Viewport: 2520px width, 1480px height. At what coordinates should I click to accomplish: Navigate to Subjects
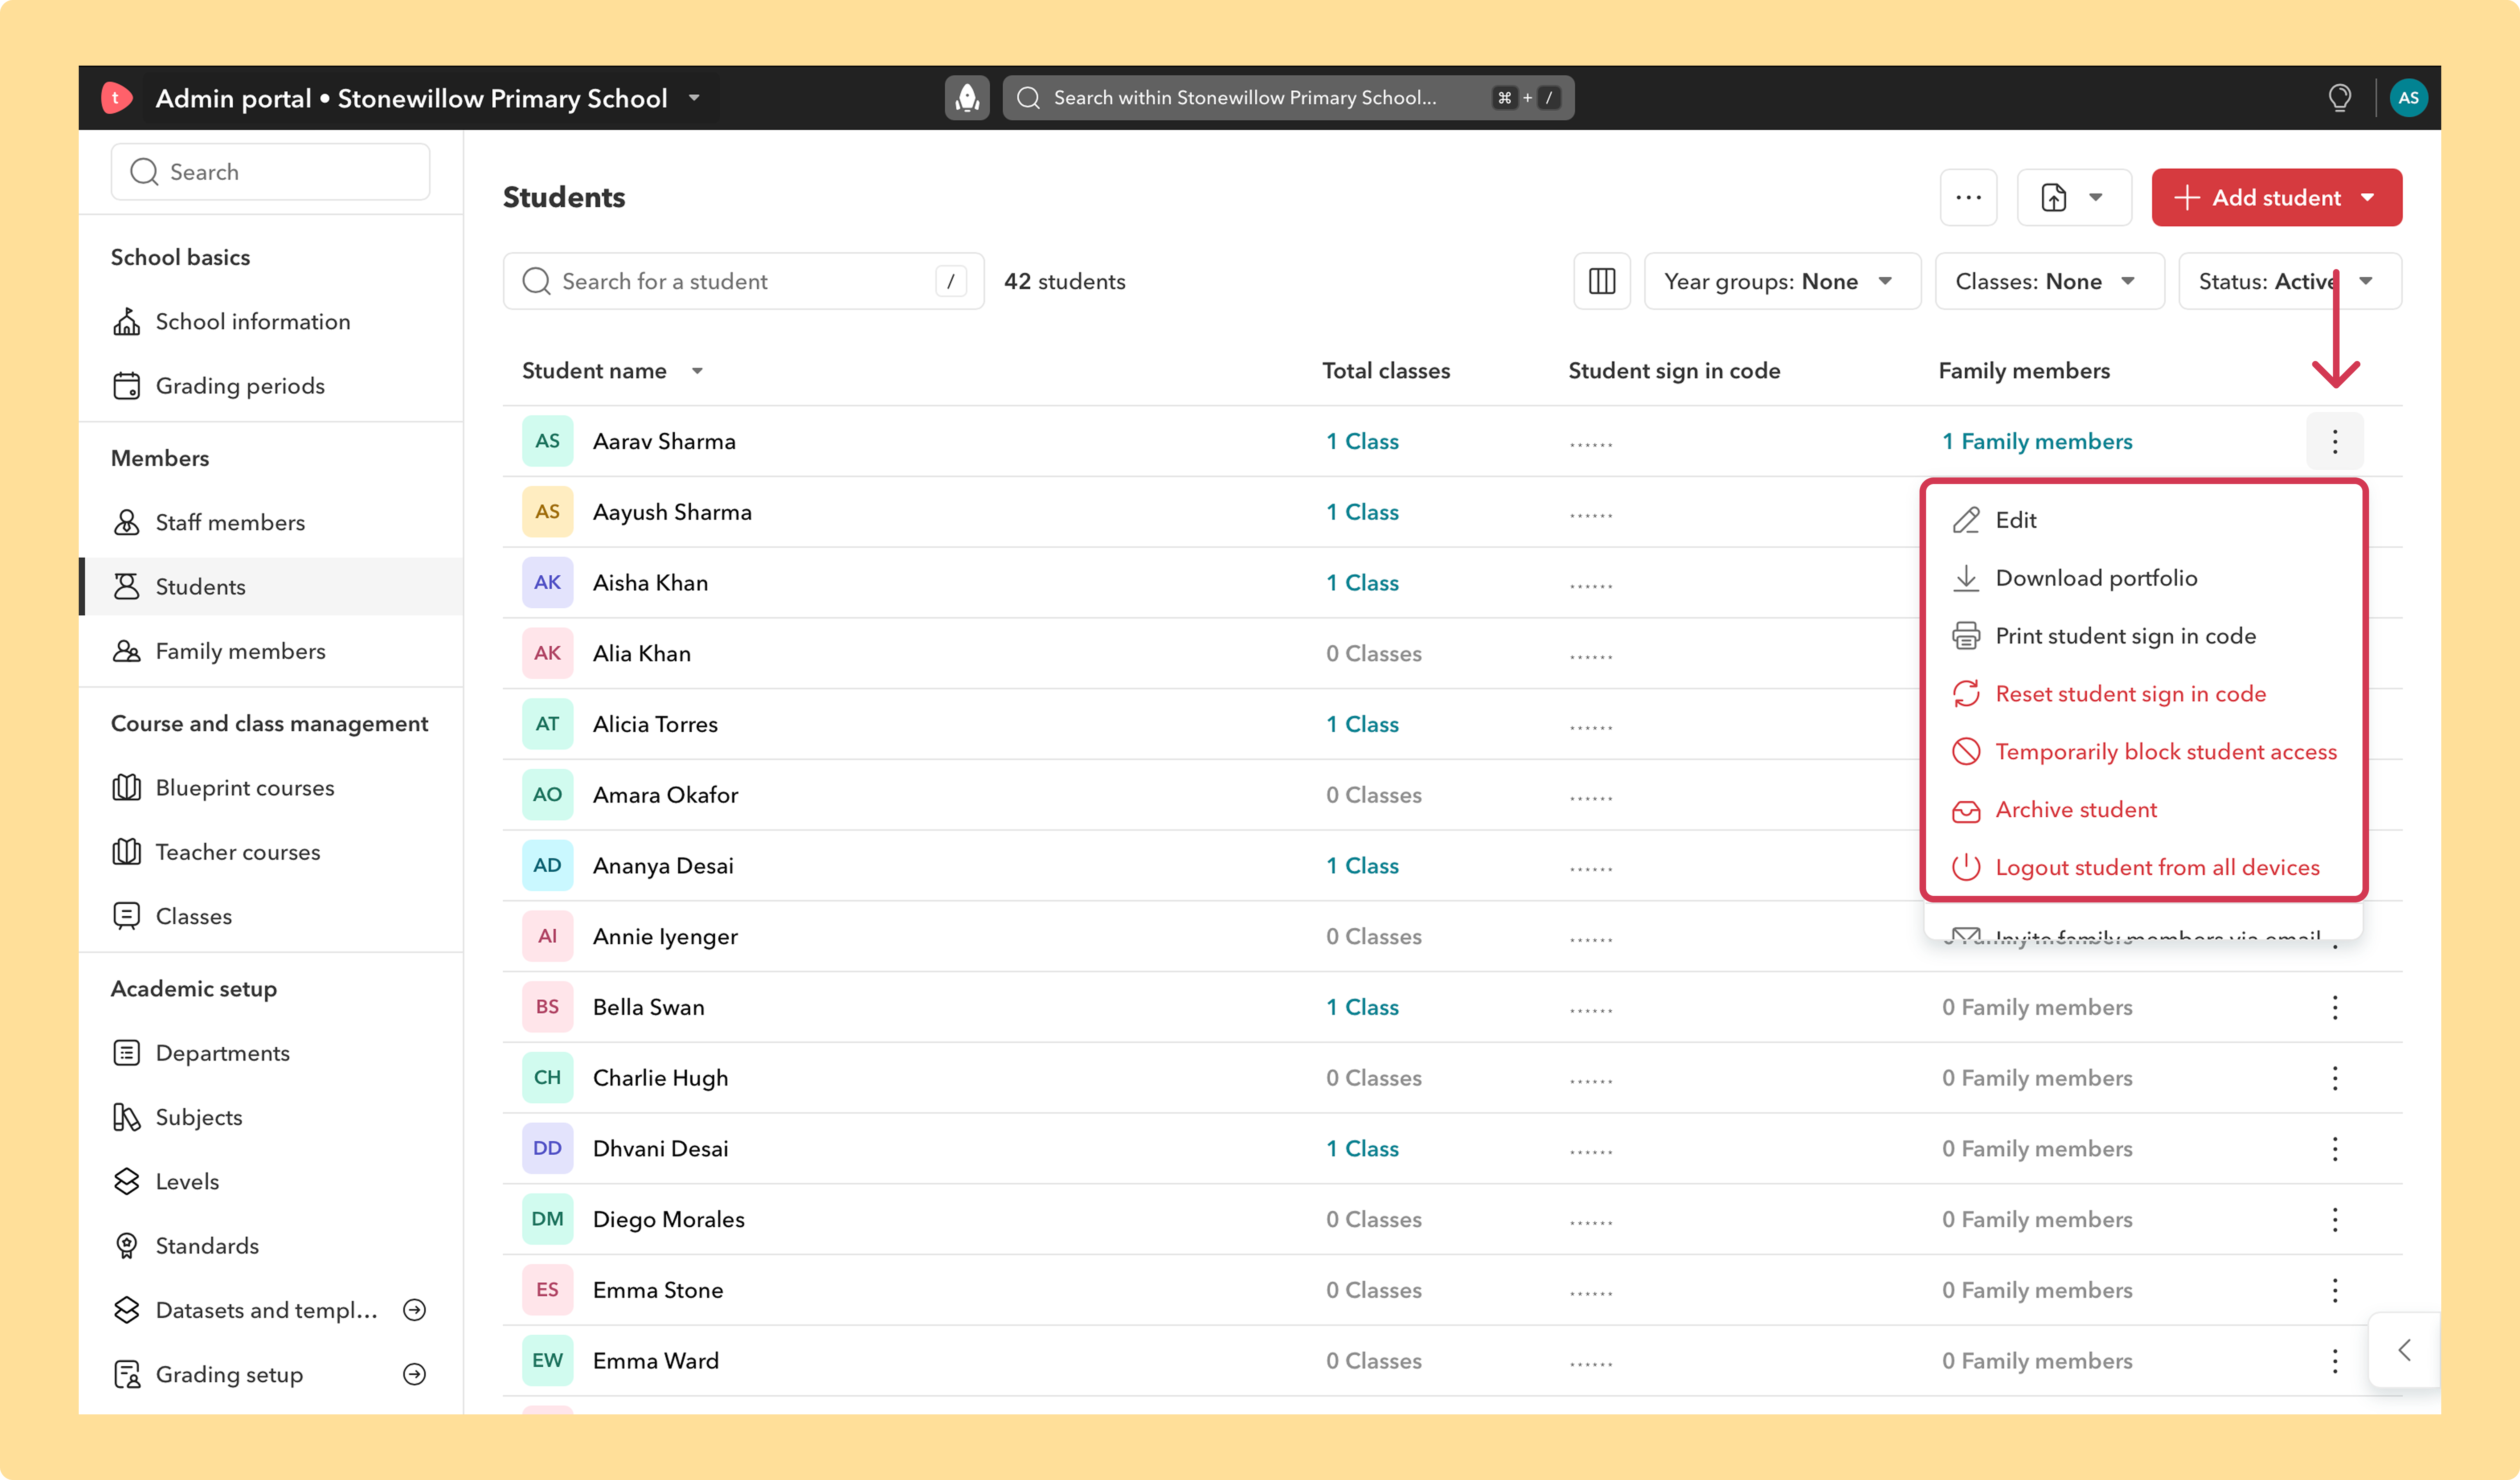click(x=271, y=1117)
